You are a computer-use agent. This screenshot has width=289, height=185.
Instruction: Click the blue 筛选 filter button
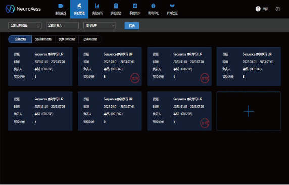click(x=132, y=26)
